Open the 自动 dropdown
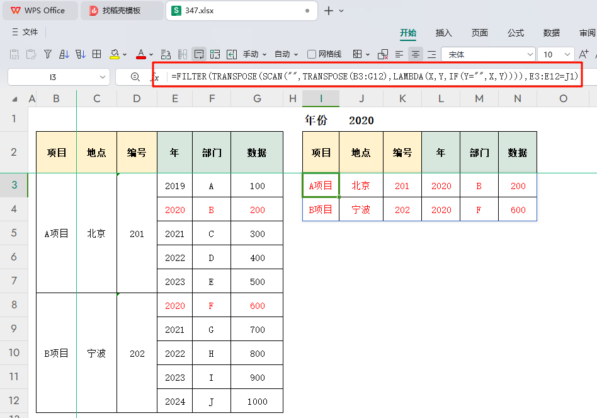This screenshot has width=597, height=418. (x=287, y=54)
